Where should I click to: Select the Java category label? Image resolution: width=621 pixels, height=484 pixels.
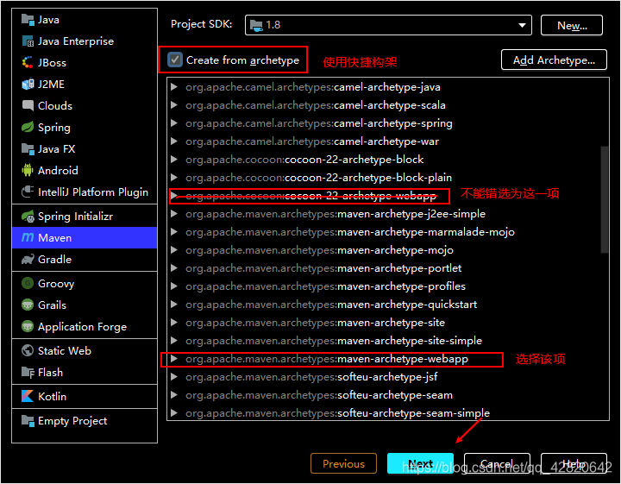48,20
